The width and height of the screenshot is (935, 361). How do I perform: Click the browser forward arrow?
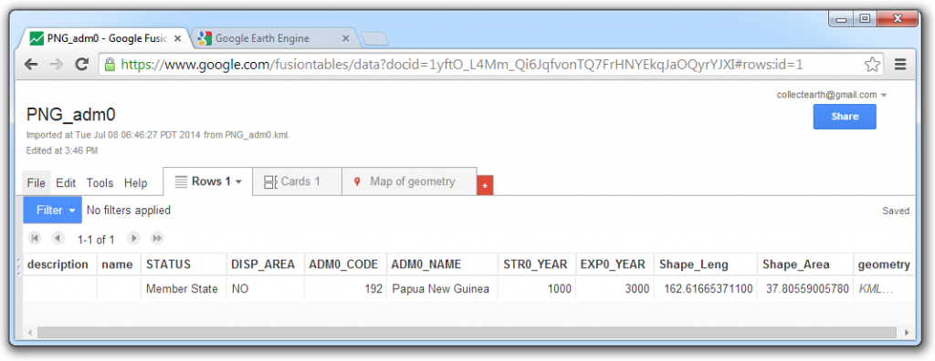(x=57, y=65)
